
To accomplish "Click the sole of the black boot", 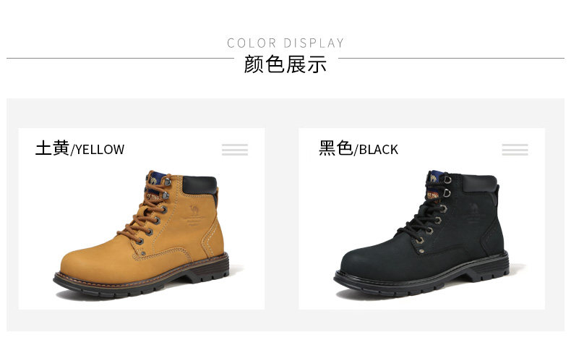I will click(421, 278).
